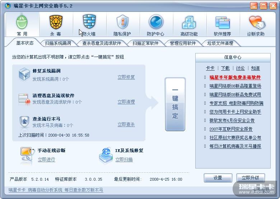
Task: Click the 立即查杀 link
Action: coord(126,124)
